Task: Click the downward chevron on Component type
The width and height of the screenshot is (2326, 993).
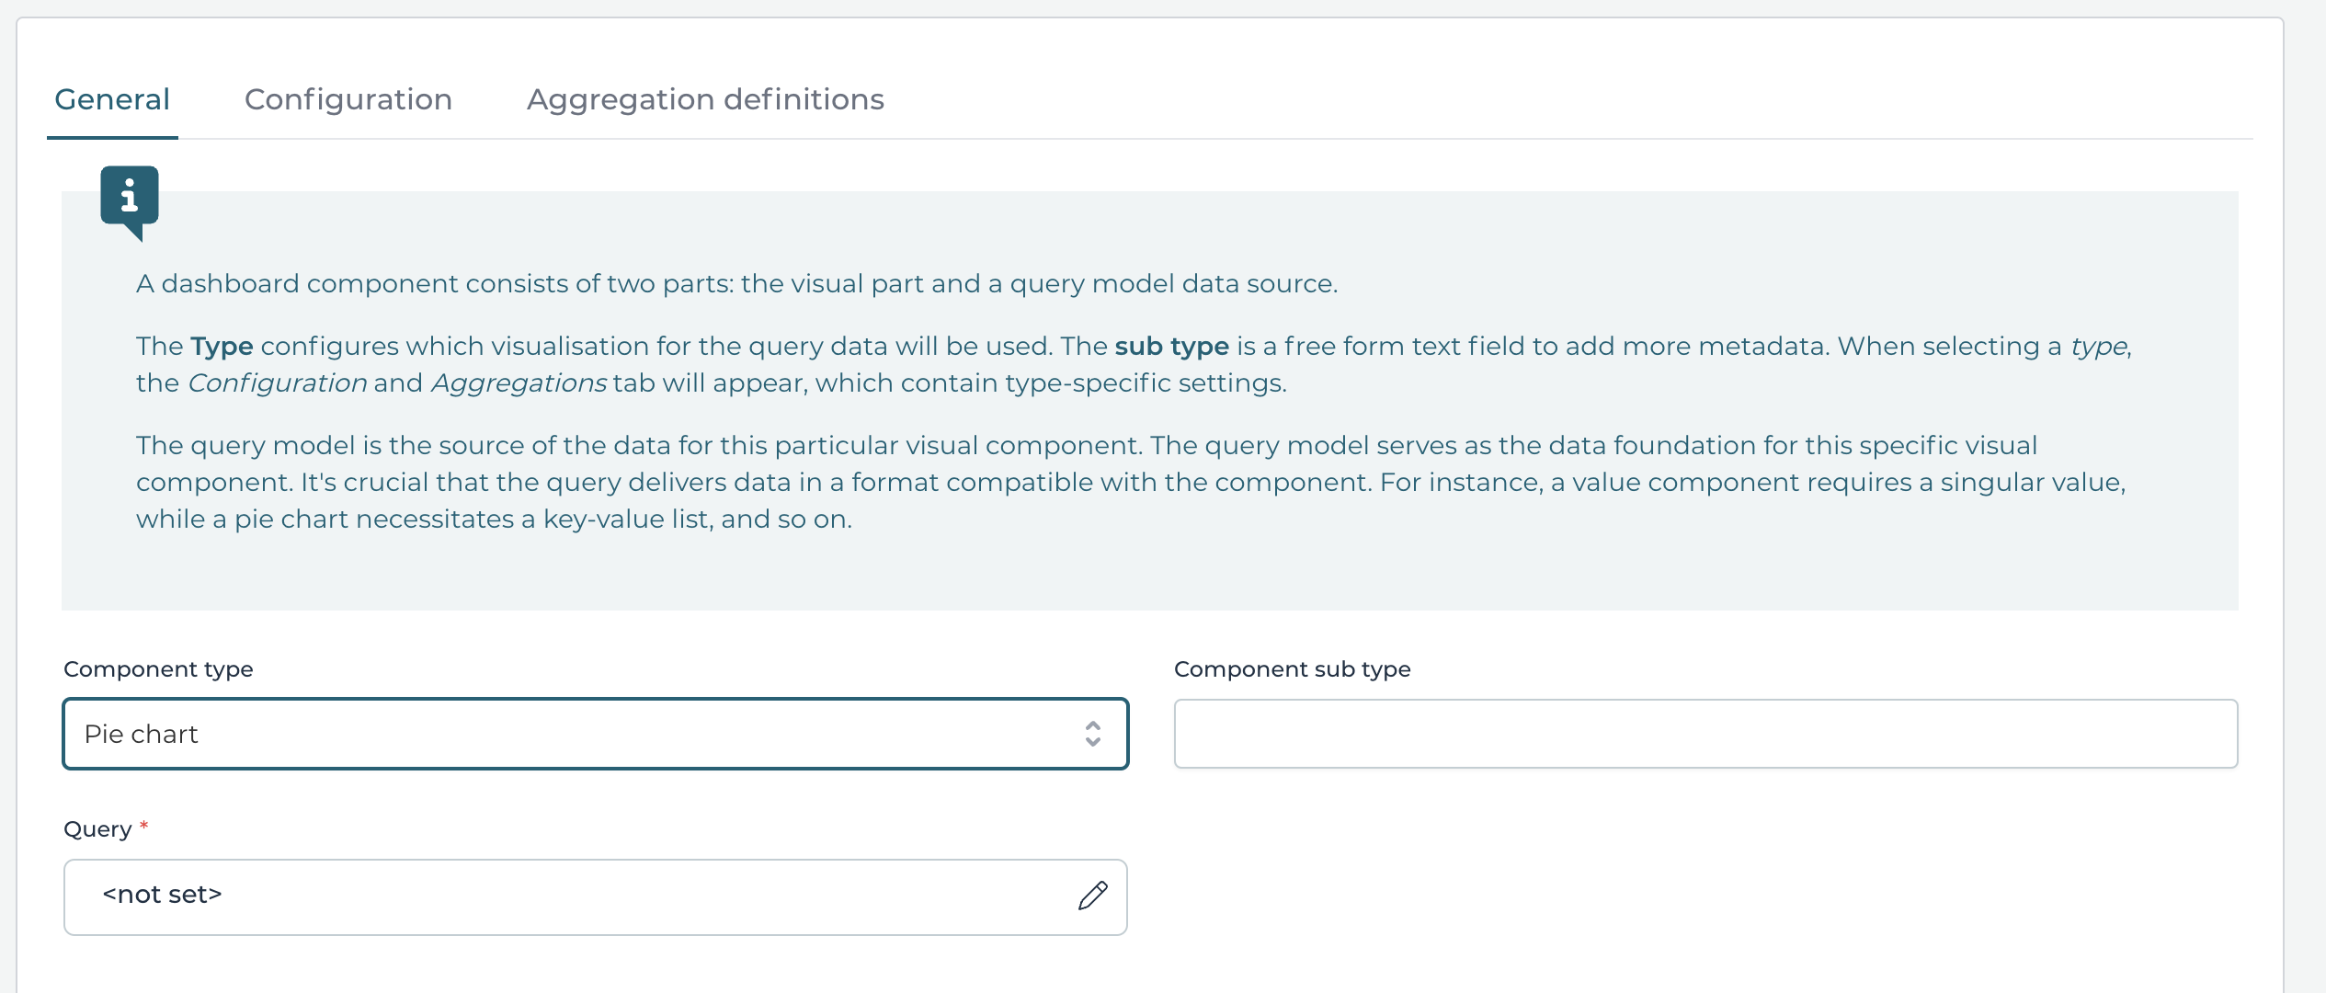Action: coord(1093,743)
